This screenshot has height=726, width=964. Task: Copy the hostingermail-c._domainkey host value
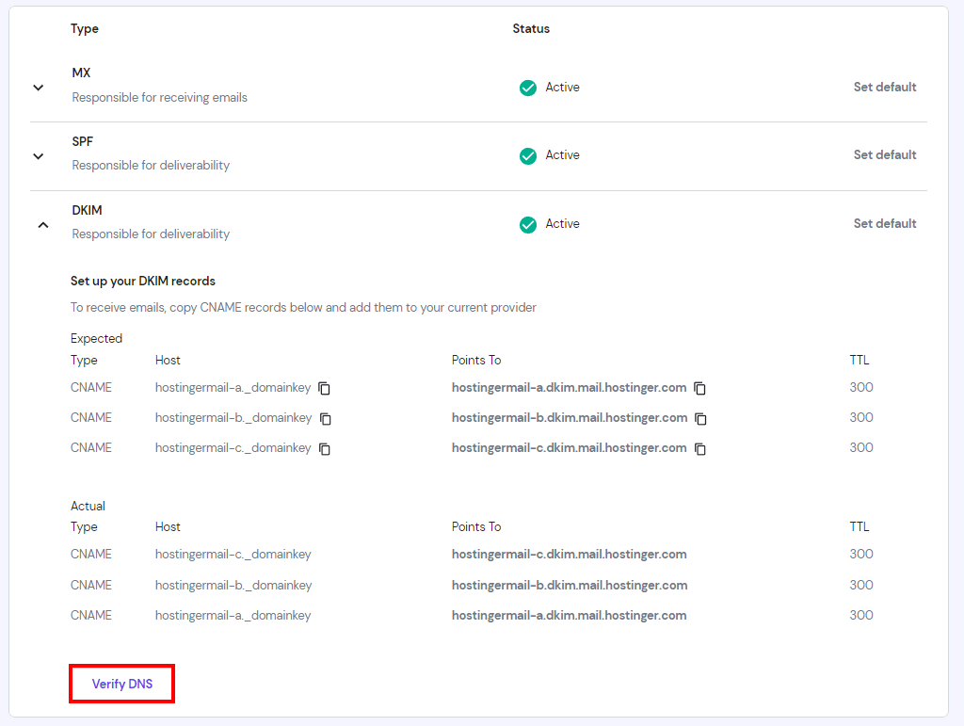[x=325, y=449]
